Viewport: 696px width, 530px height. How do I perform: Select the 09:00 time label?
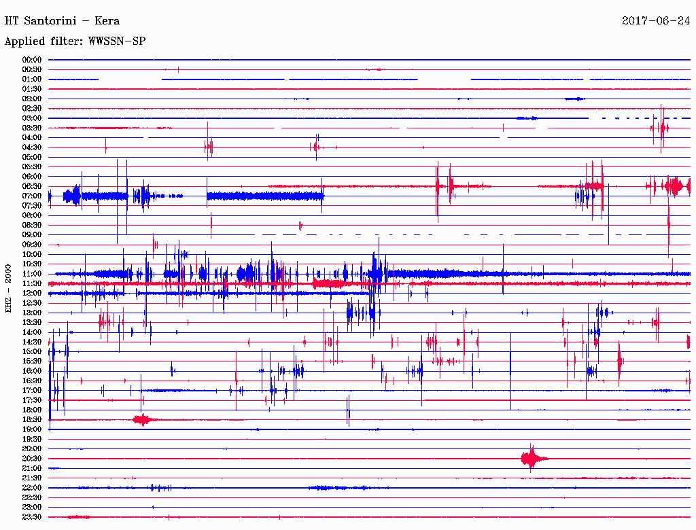pyautogui.click(x=32, y=235)
